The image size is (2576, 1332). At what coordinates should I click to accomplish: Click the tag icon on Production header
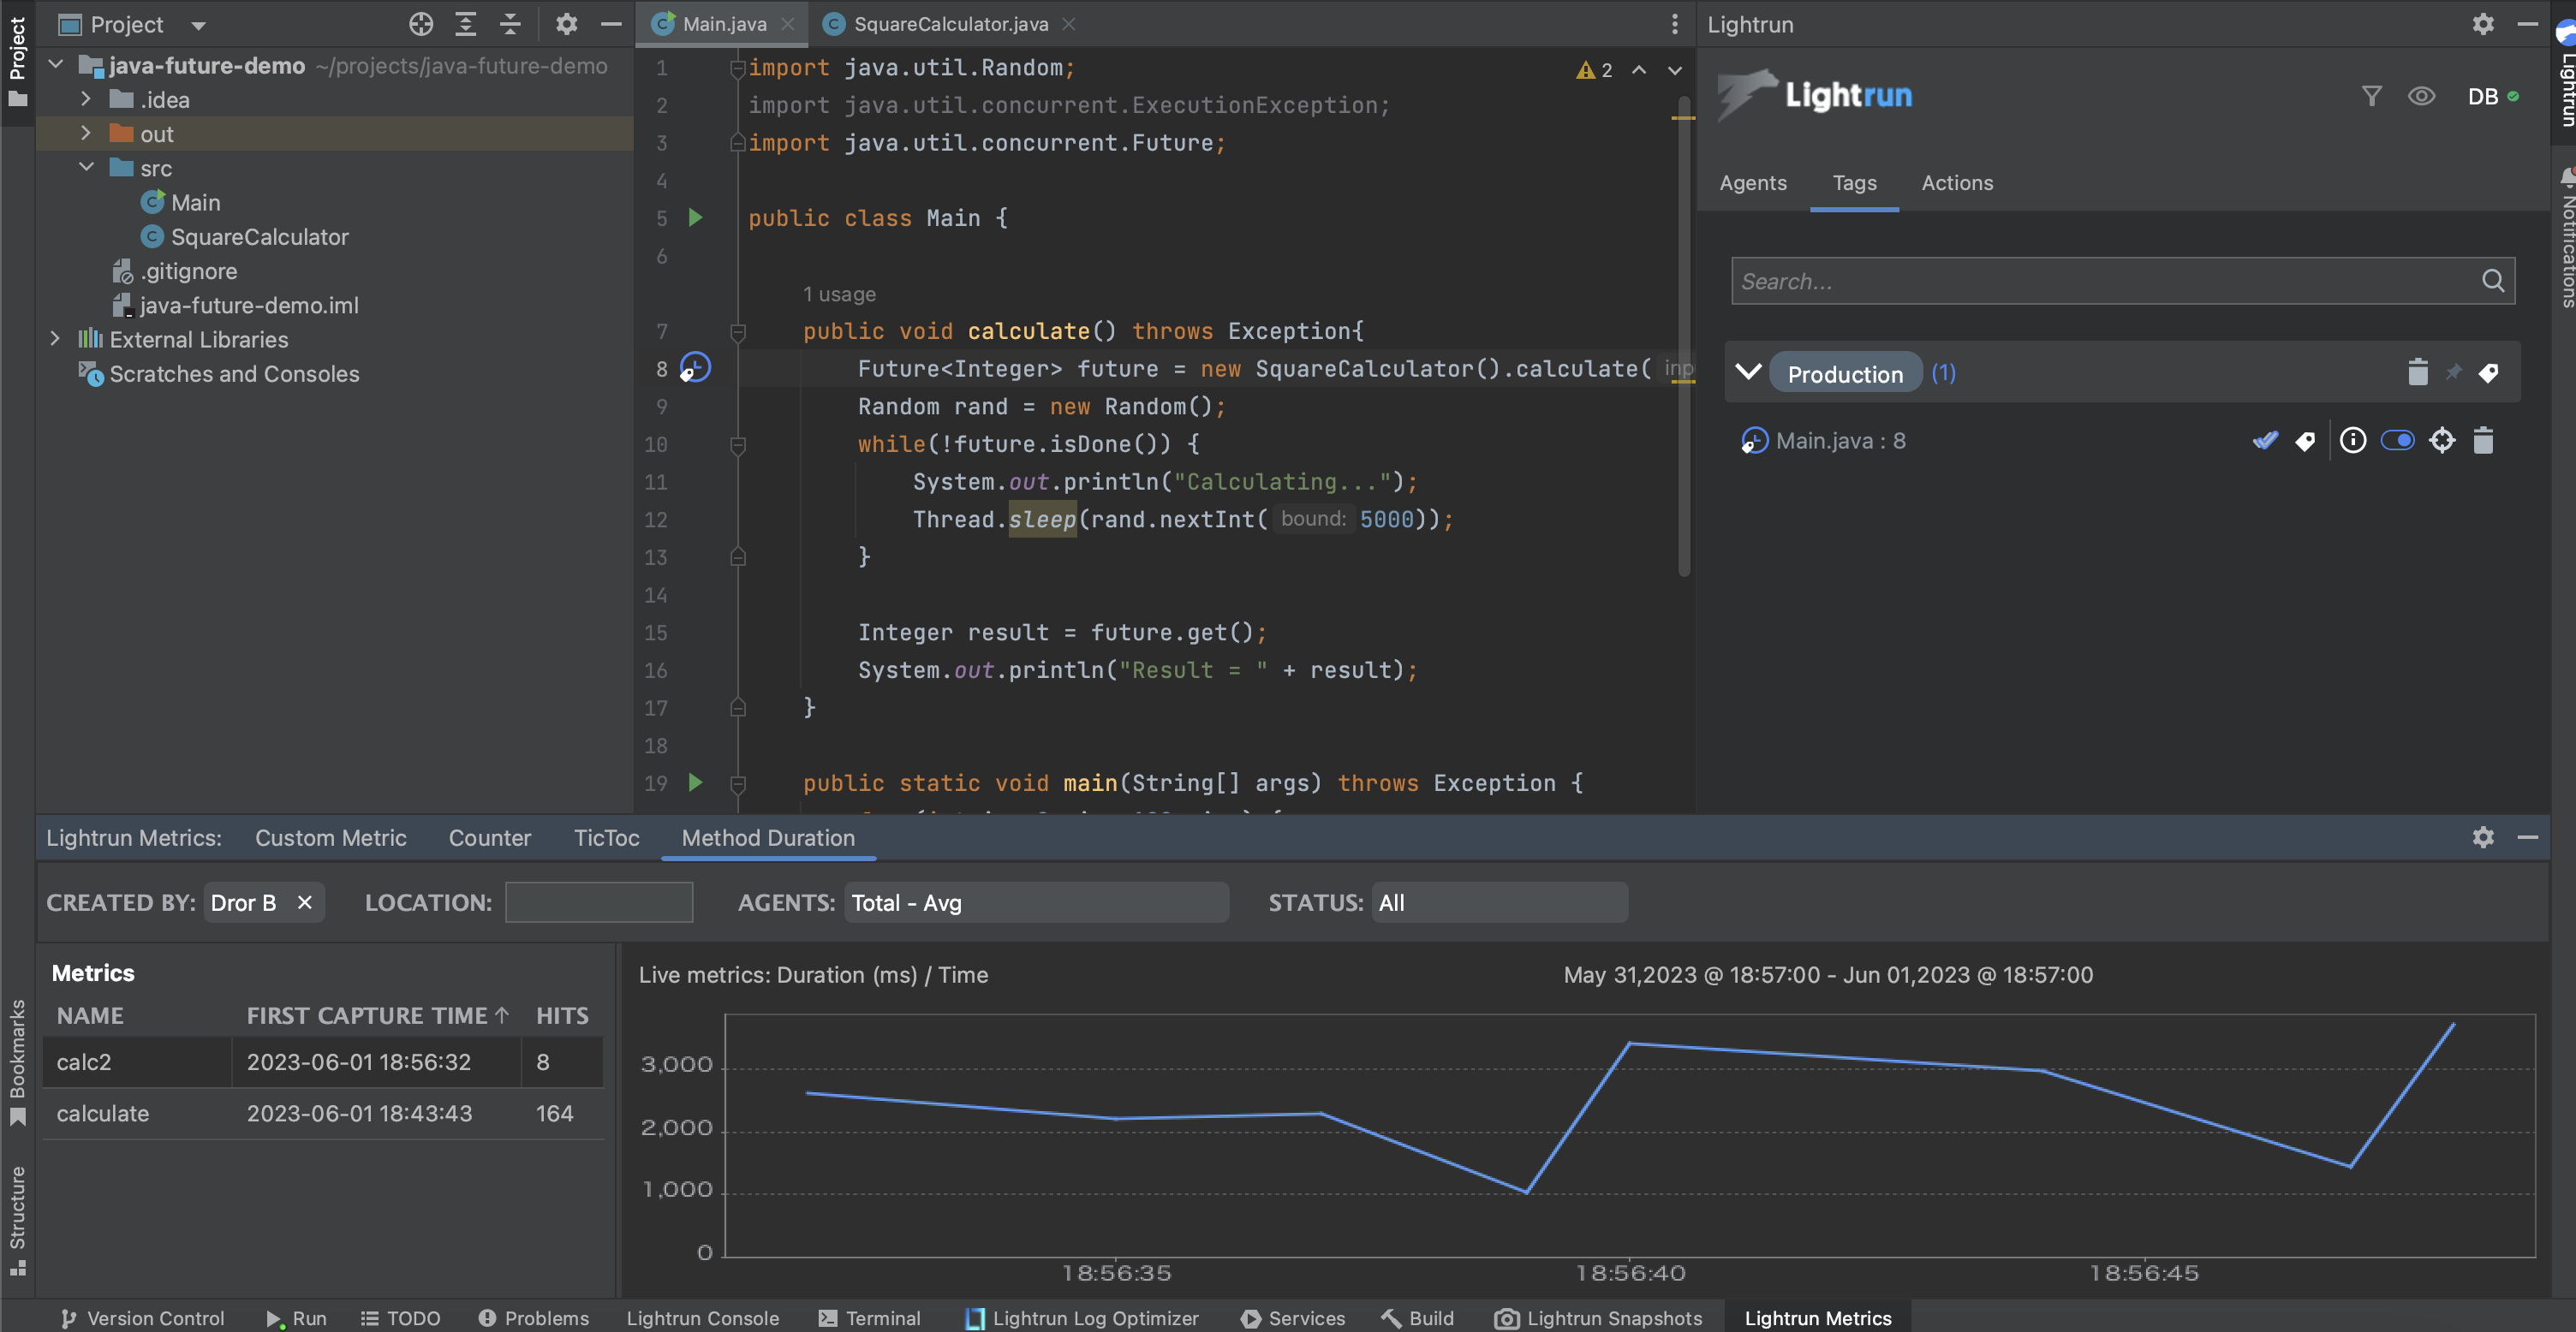point(2489,372)
